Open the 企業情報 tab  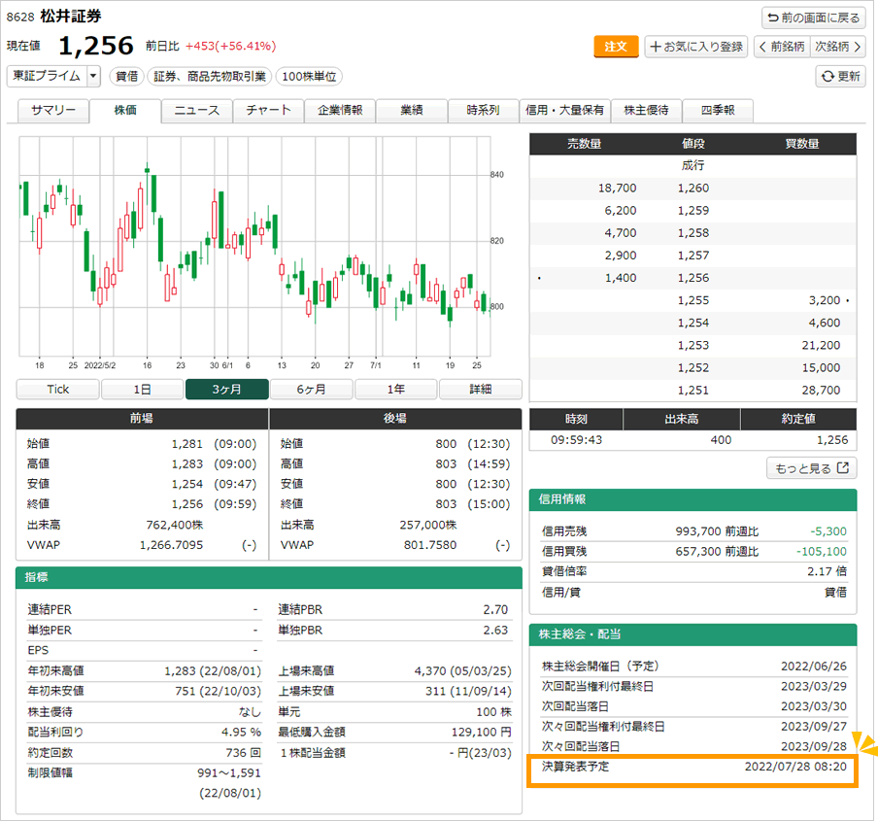[340, 111]
